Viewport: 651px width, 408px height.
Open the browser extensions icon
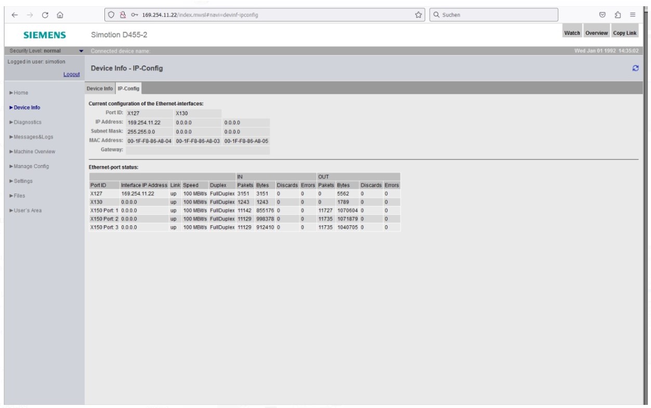[x=618, y=15]
